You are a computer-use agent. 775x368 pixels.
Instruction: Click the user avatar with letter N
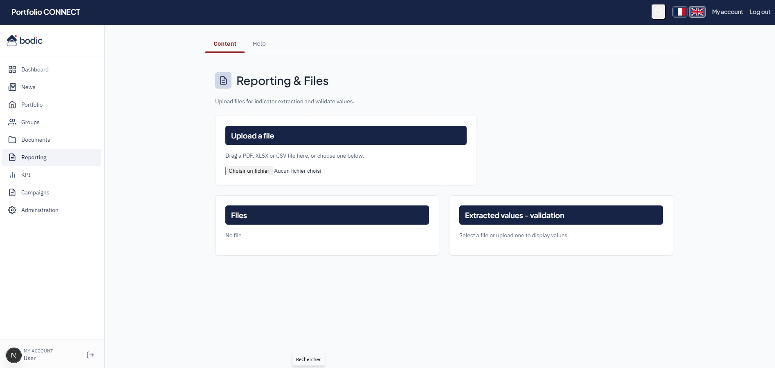pos(13,355)
